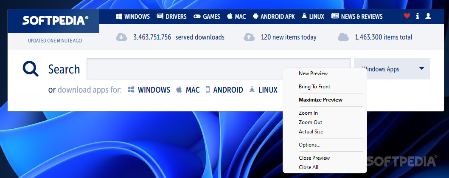
Task: Open the ANDROID APK nav link
Action: tap(278, 17)
